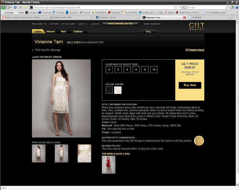
Task: Switch to the (Untitled) tab
Action: point(211,18)
